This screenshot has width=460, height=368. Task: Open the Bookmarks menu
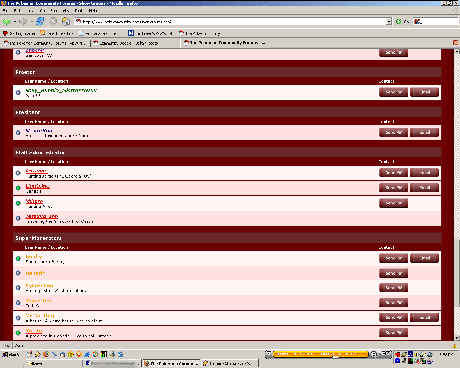(x=59, y=11)
